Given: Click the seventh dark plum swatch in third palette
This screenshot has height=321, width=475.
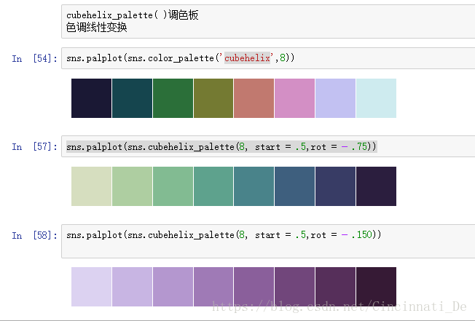Looking at the screenshot, I should click(x=335, y=287).
